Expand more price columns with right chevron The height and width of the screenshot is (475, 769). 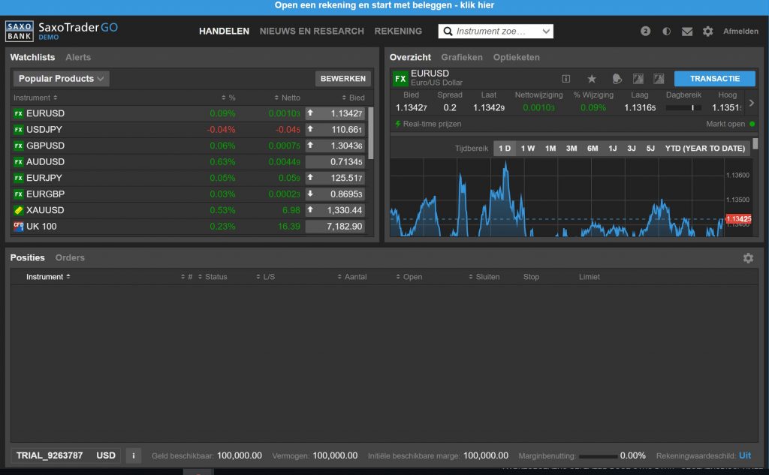(x=751, y=103)
